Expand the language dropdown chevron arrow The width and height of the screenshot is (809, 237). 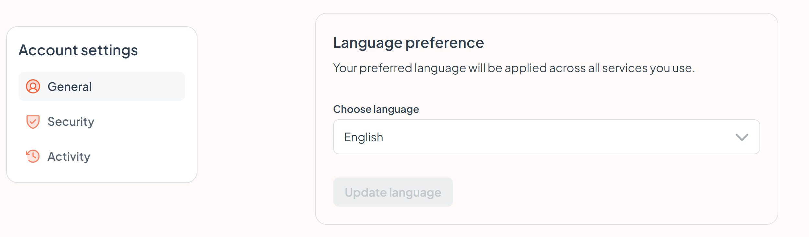click(x=742, y=137)
